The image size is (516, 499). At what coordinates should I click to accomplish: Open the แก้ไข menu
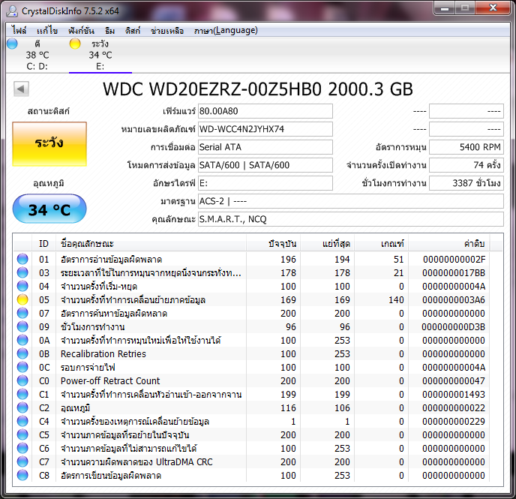[47, 31]
